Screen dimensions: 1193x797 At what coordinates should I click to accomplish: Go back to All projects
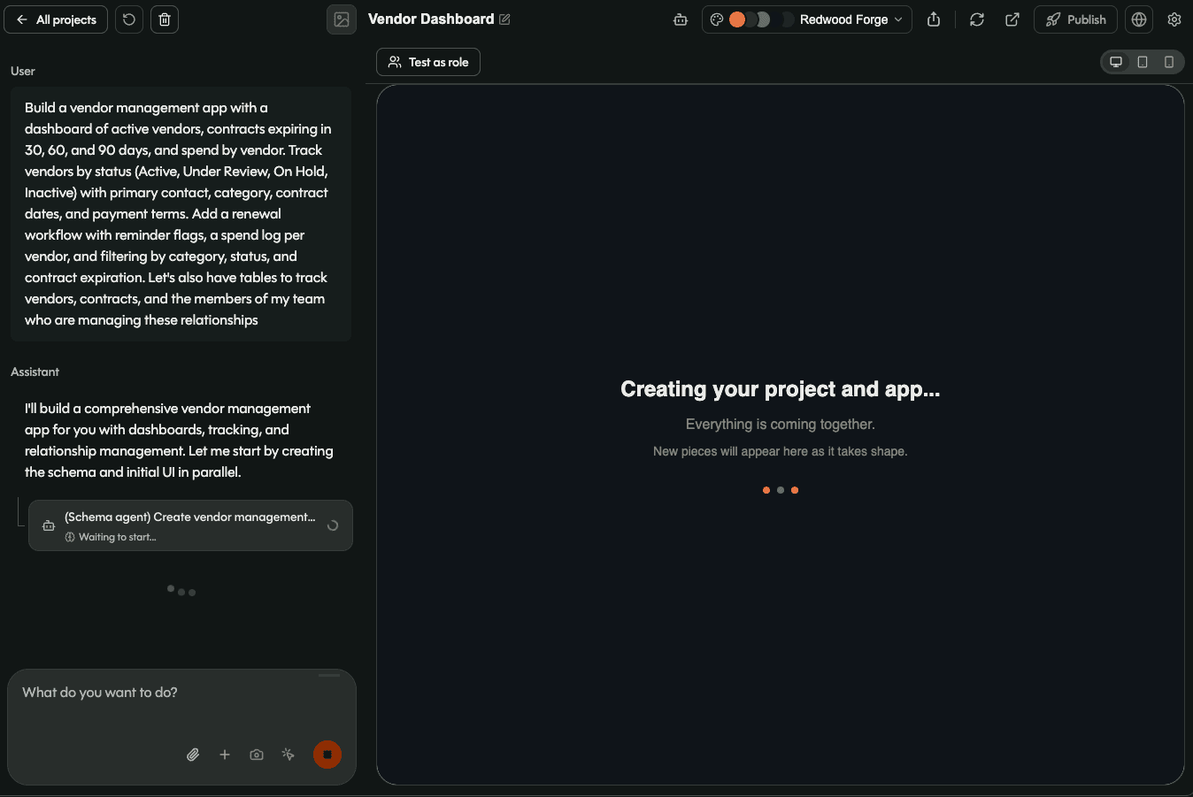tap(56, 19)
